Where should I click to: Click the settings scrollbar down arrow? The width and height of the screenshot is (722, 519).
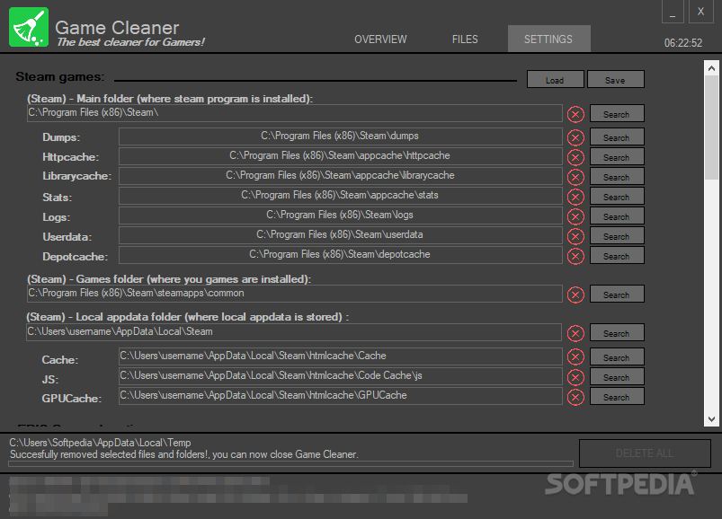coord(711,418)
